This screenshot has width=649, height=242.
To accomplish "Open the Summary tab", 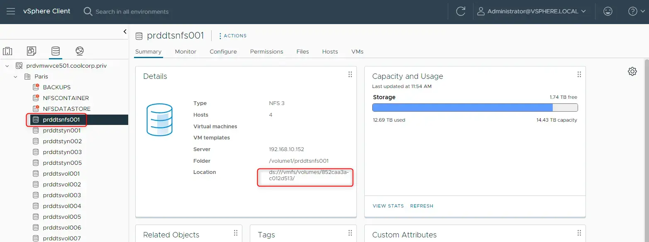I will [x=148, y=51].
